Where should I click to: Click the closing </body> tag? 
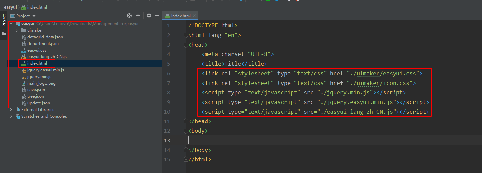click(x=200, y=150)
